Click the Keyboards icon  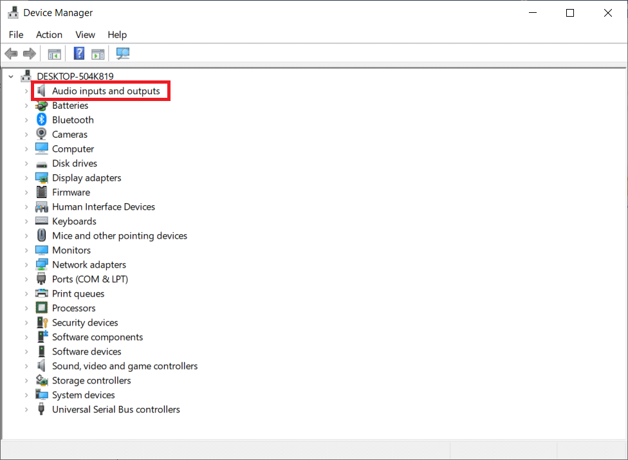[42, 221]
